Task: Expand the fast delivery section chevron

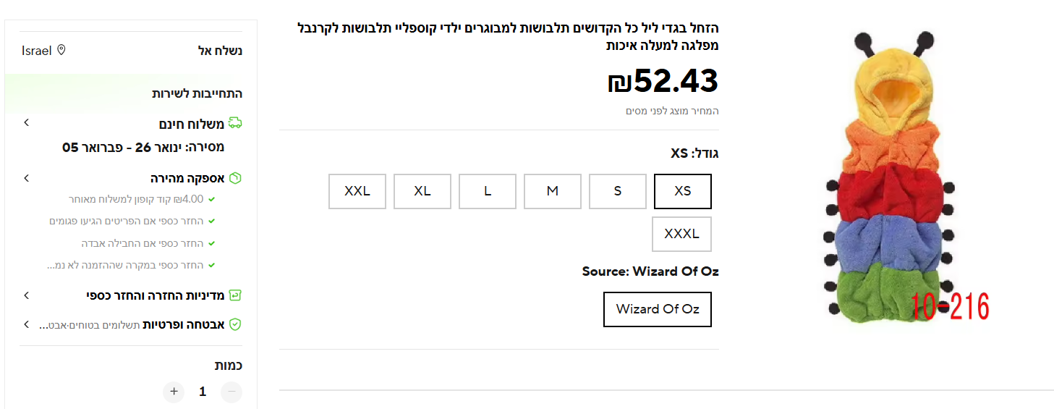Action: tap(26, 178)
